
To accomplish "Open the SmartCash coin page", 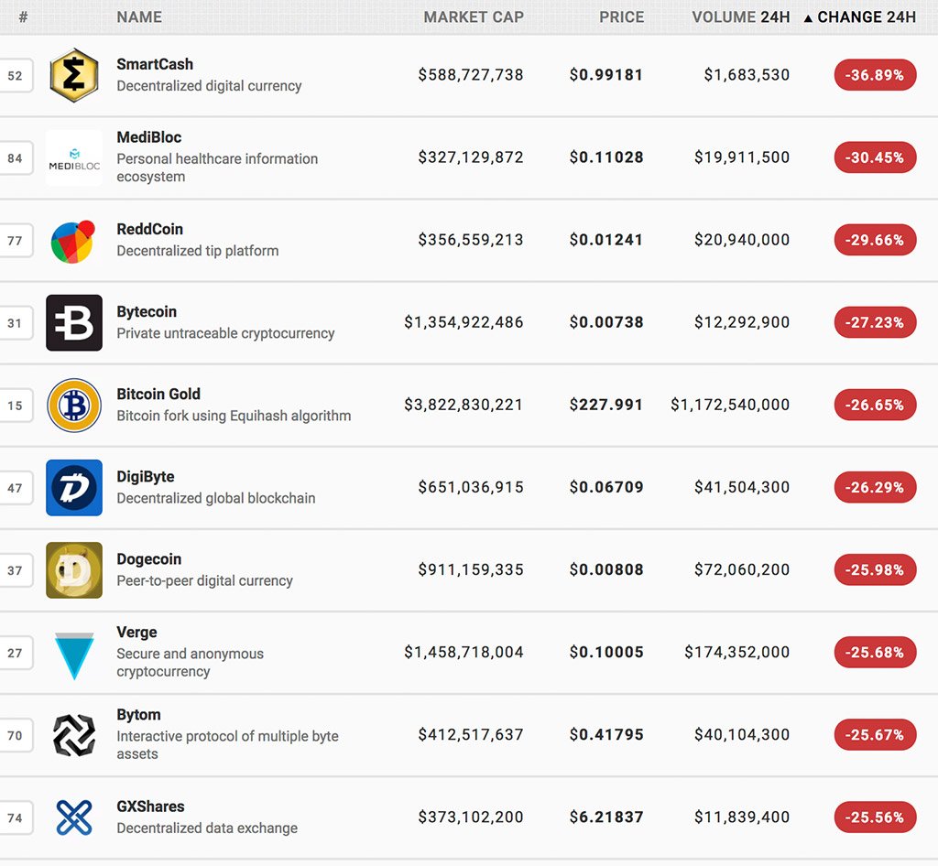I will pos(155,64).
